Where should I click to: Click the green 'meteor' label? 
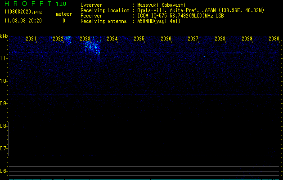[64, 14]
